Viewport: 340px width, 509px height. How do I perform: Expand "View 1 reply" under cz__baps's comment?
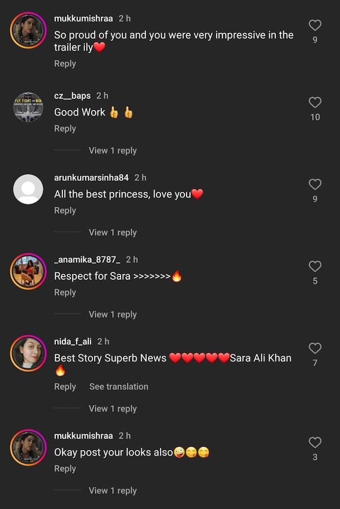coord(112,150)
